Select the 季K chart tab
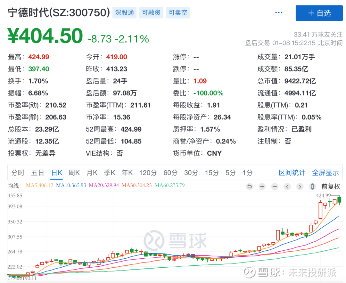The image size is (346, 283). pyautogui.click(x=110, y=173)
